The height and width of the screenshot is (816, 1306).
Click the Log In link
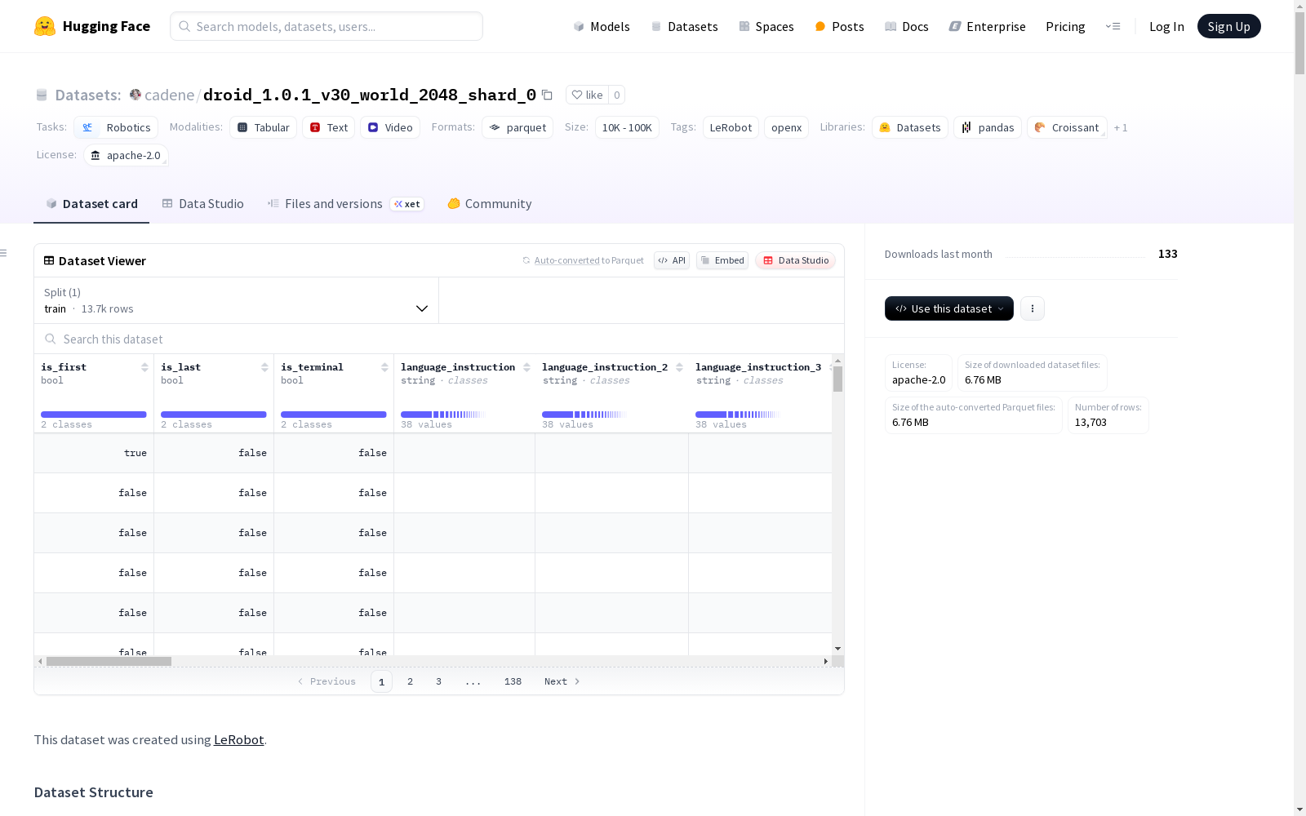click(1166, 26)
